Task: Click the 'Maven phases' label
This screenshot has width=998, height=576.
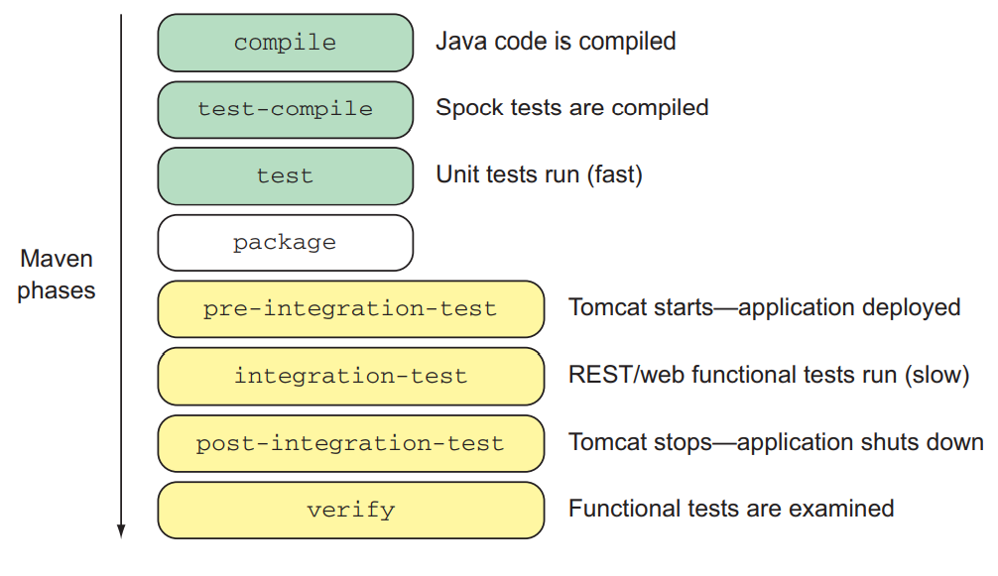Action: click(57, 275)
